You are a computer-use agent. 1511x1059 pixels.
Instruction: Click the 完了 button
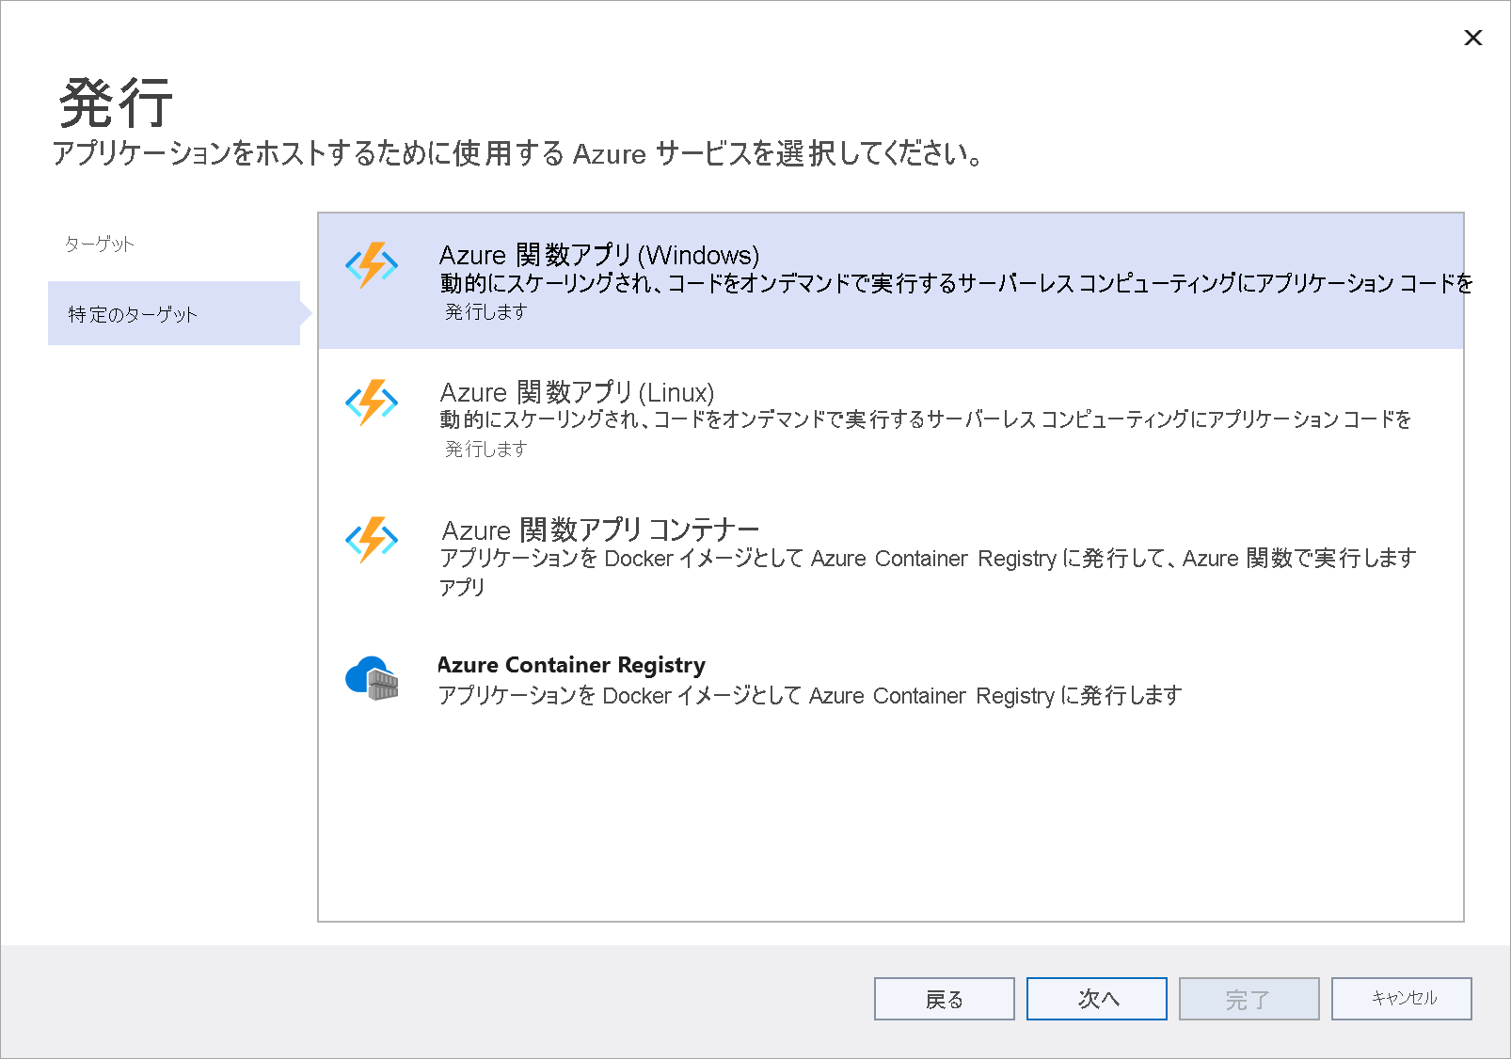point(1249,999)
